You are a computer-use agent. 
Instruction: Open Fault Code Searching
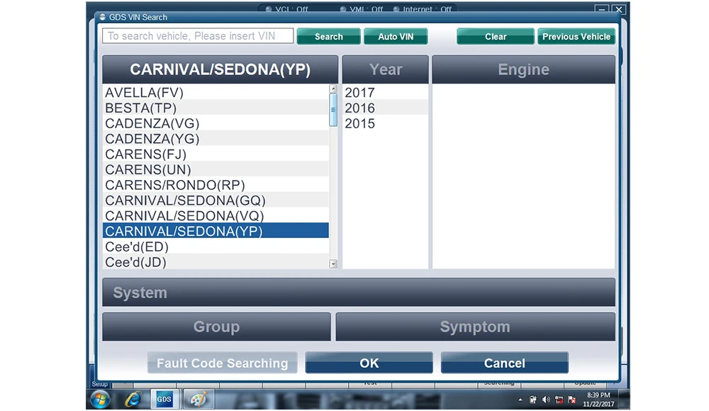(222, 363)
